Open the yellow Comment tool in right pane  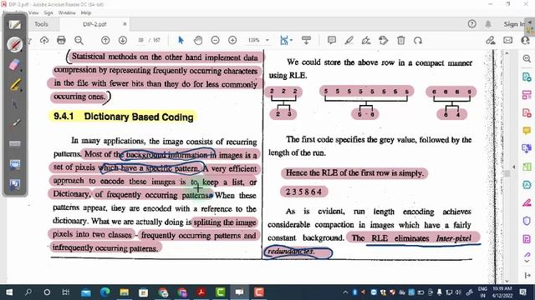(x=527, y=131)
